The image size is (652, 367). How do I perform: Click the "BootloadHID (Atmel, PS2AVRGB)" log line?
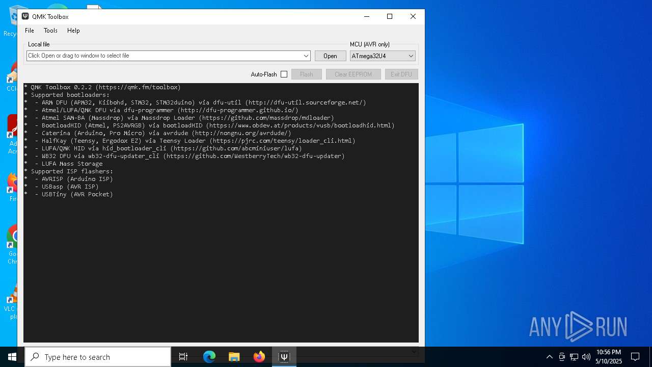coord(209,125)
